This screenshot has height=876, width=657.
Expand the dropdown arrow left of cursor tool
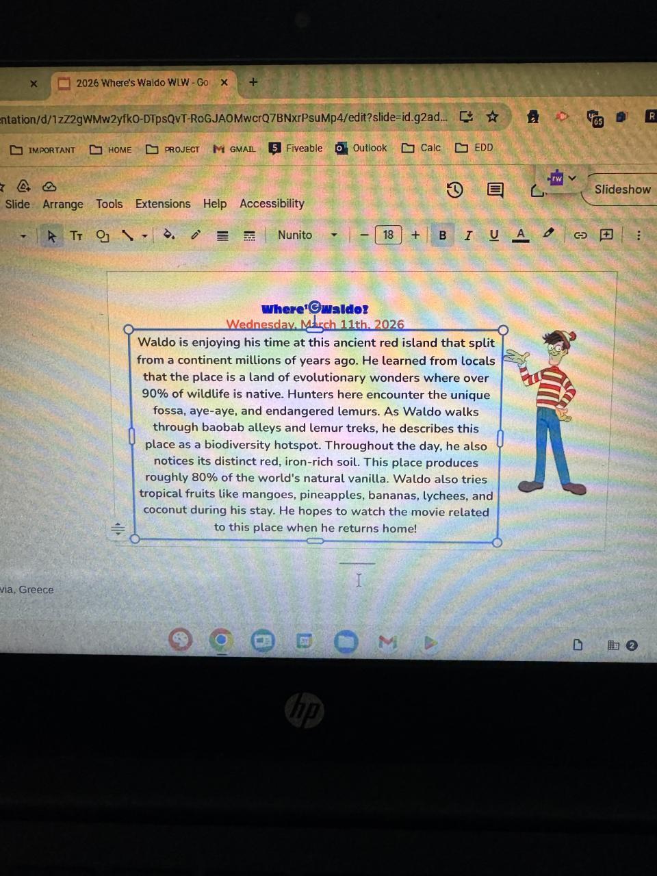[23, 237]
